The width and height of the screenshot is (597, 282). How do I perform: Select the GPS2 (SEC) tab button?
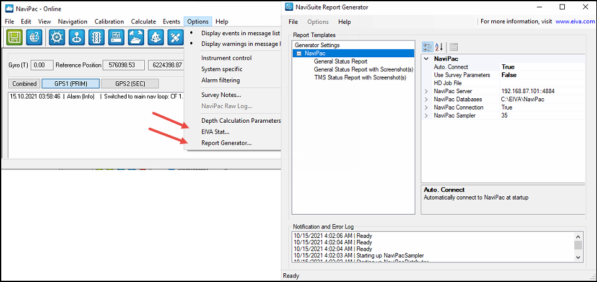click(x=130, y=84)
